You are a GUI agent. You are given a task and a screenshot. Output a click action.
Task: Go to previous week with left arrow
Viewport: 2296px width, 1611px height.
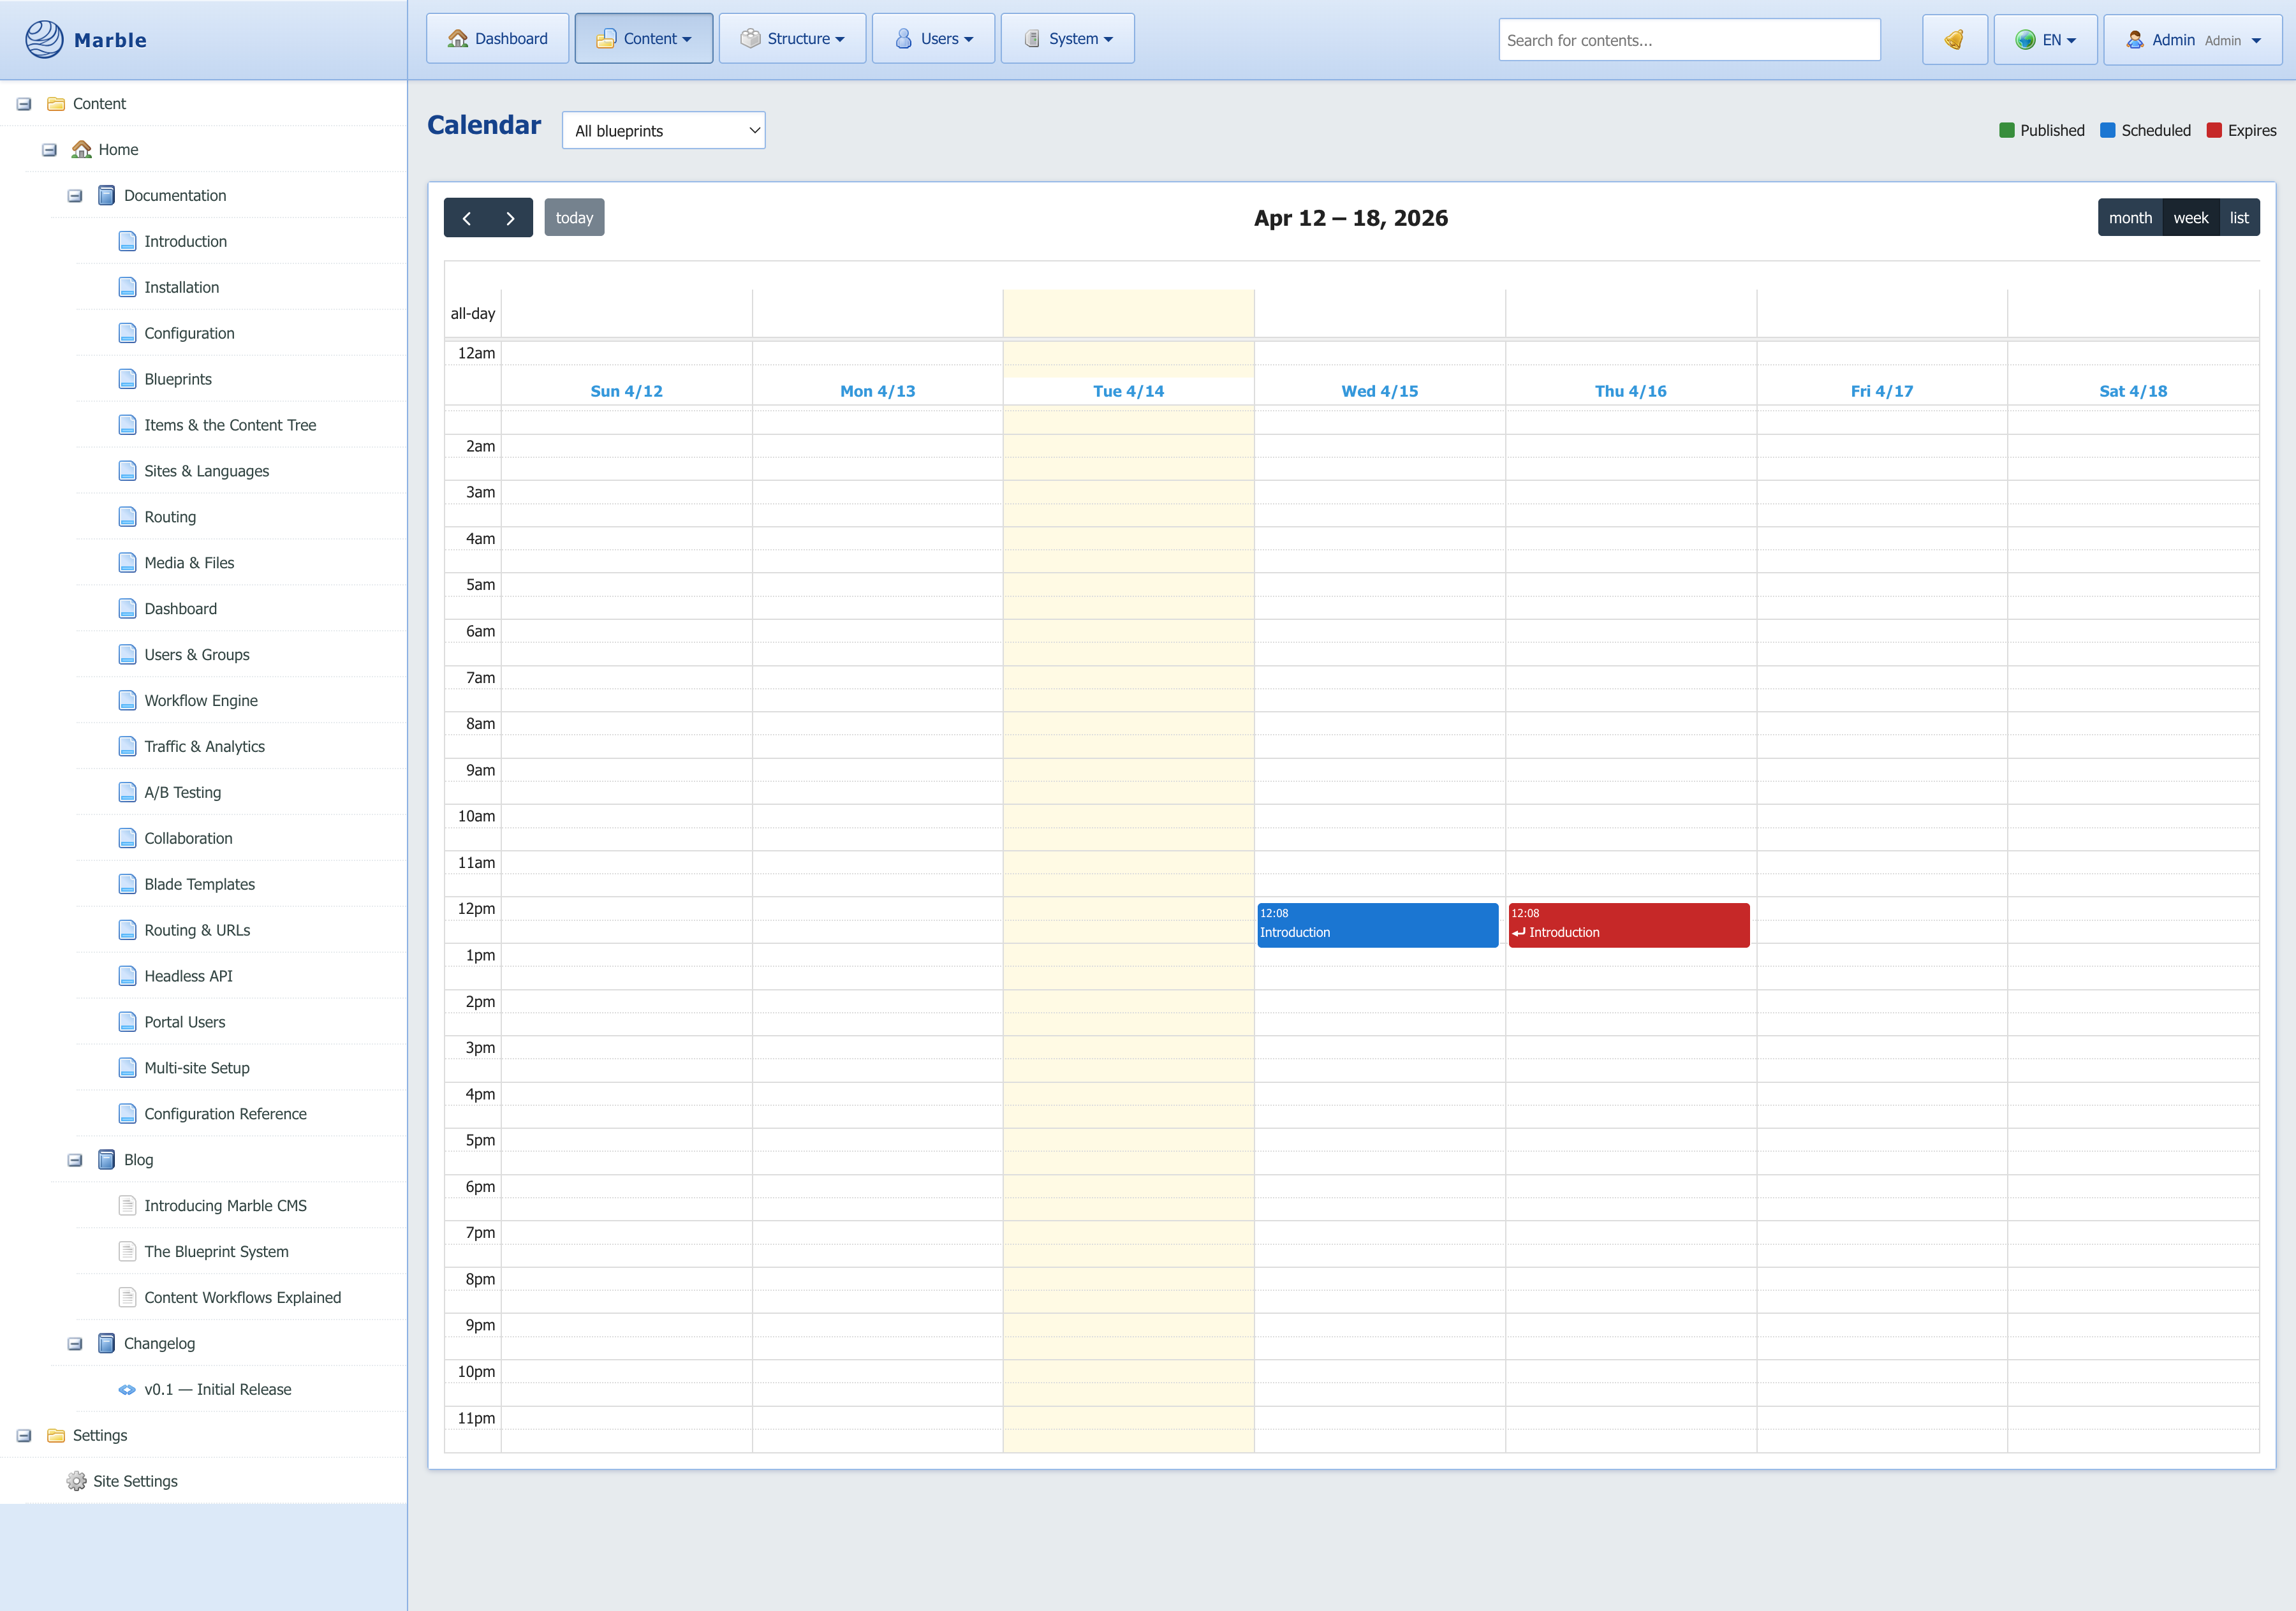tap(466, 218)
